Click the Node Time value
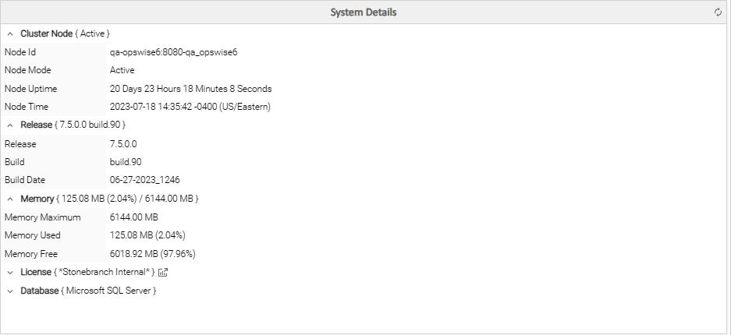This screenshot has width=731, height=335. tap(190, 107)
